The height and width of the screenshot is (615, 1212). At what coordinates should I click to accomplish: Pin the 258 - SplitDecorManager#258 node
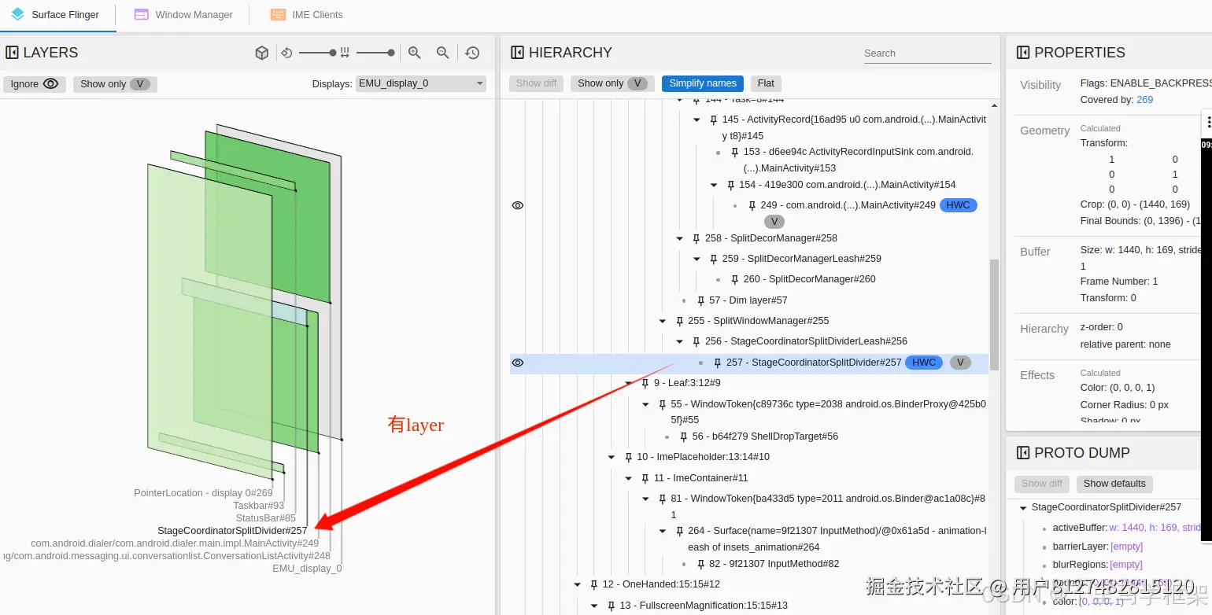[x=697, y=238]
